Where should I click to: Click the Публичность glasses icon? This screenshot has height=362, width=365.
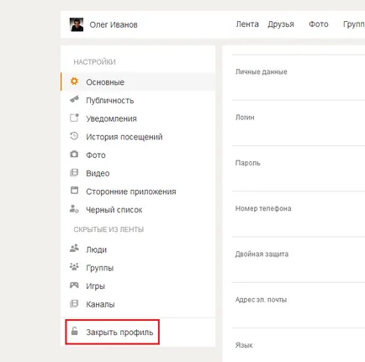(x=74, y=99)
